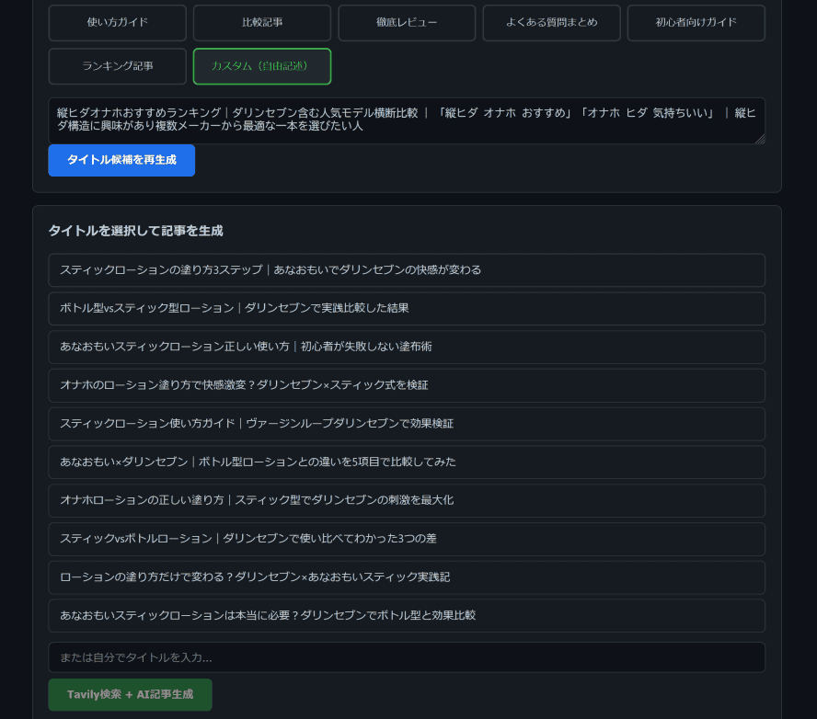Viewport: 817px width, 719px height.
Task: Select title starting with スティックローションの塗り方3ステップ
Action: click(x=406, y=270)
